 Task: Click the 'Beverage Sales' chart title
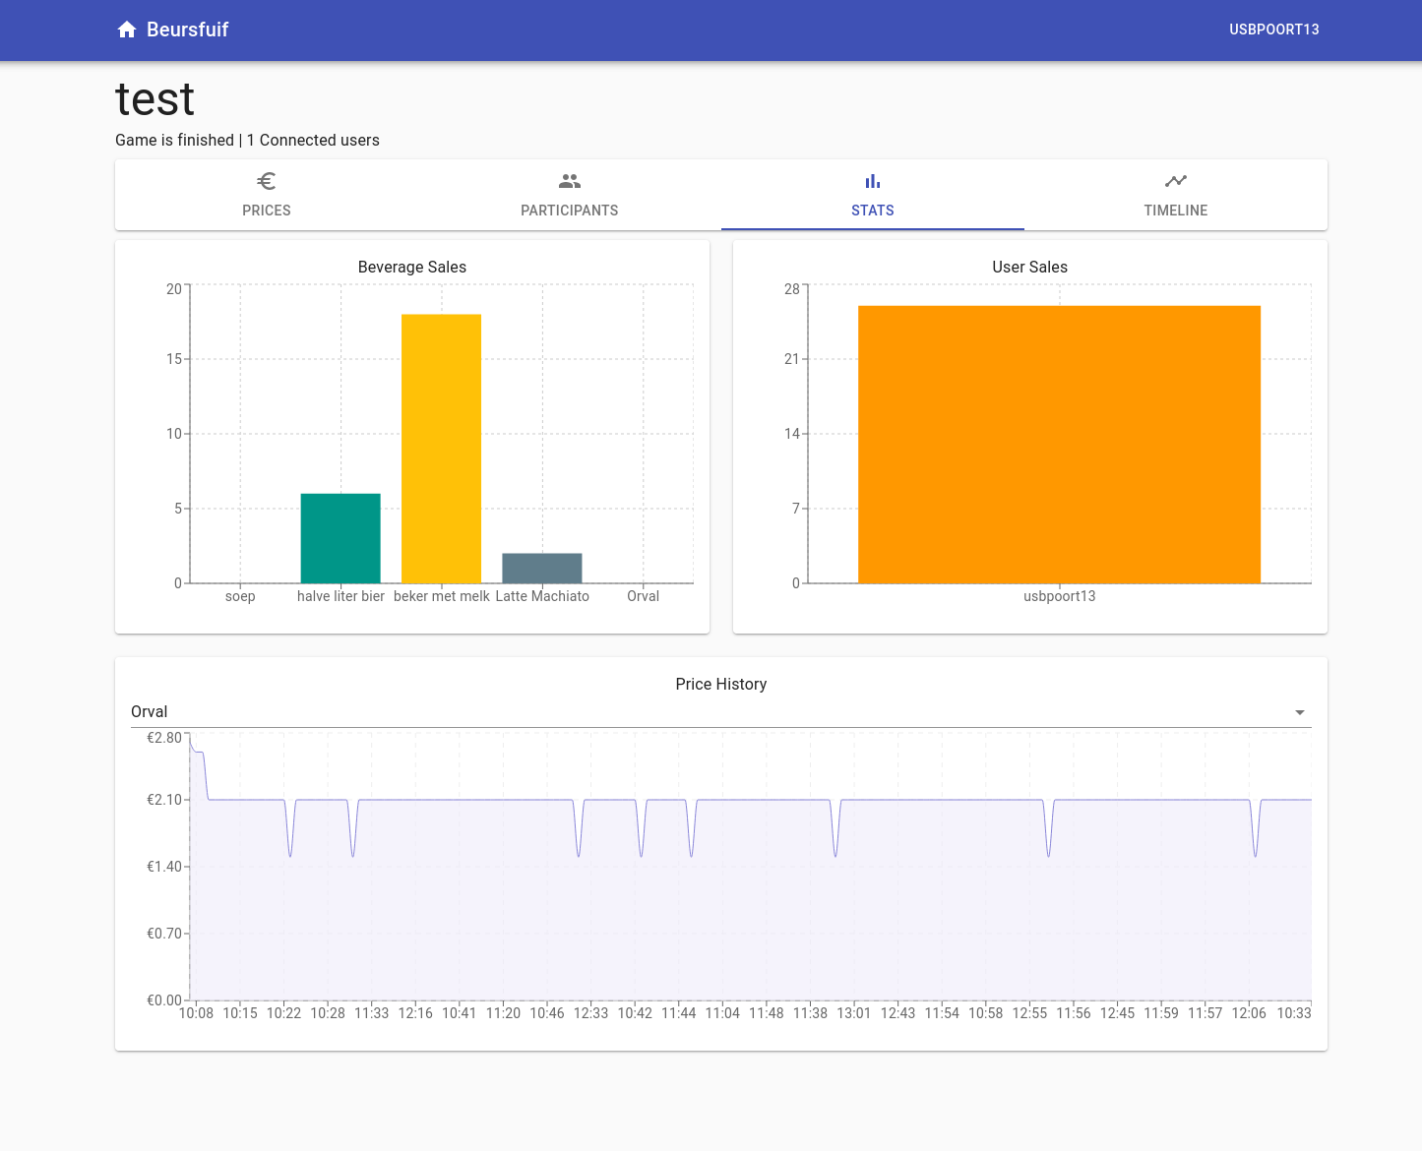coord(412,267)
